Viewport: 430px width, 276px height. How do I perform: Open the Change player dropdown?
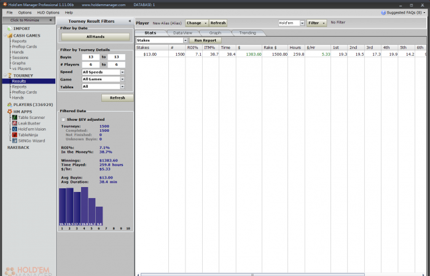click(x=197, y=23)
